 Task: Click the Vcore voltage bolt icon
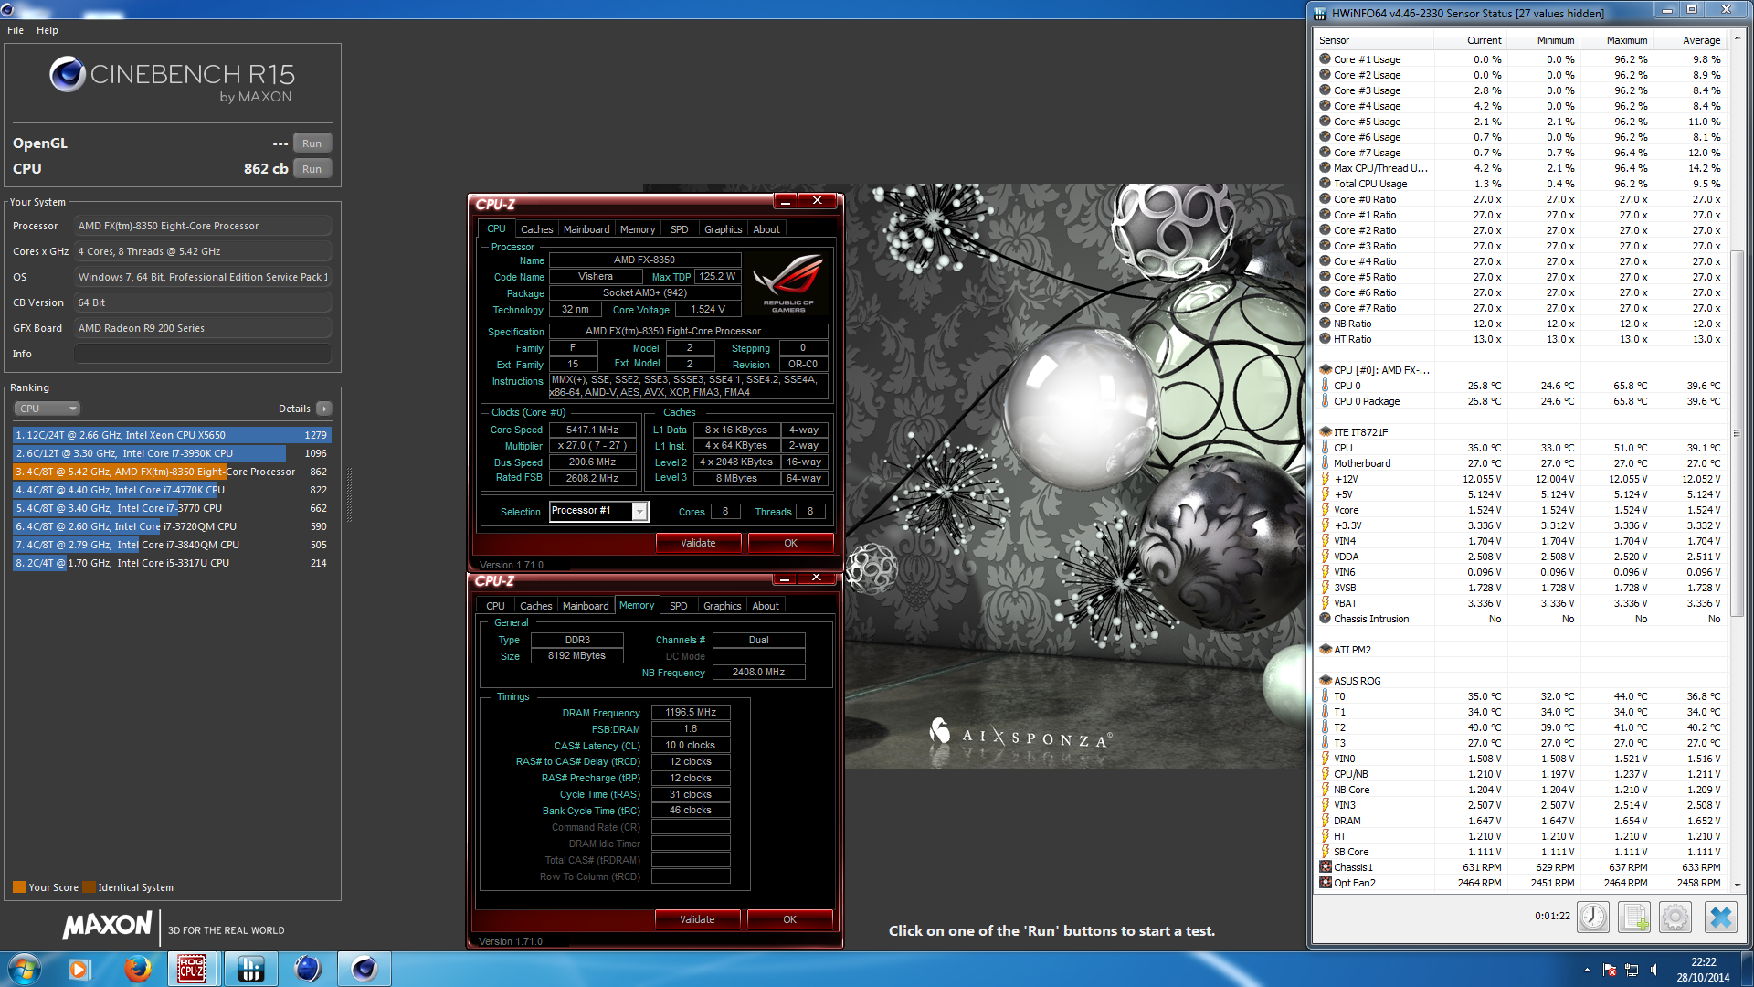point(1325,510)
